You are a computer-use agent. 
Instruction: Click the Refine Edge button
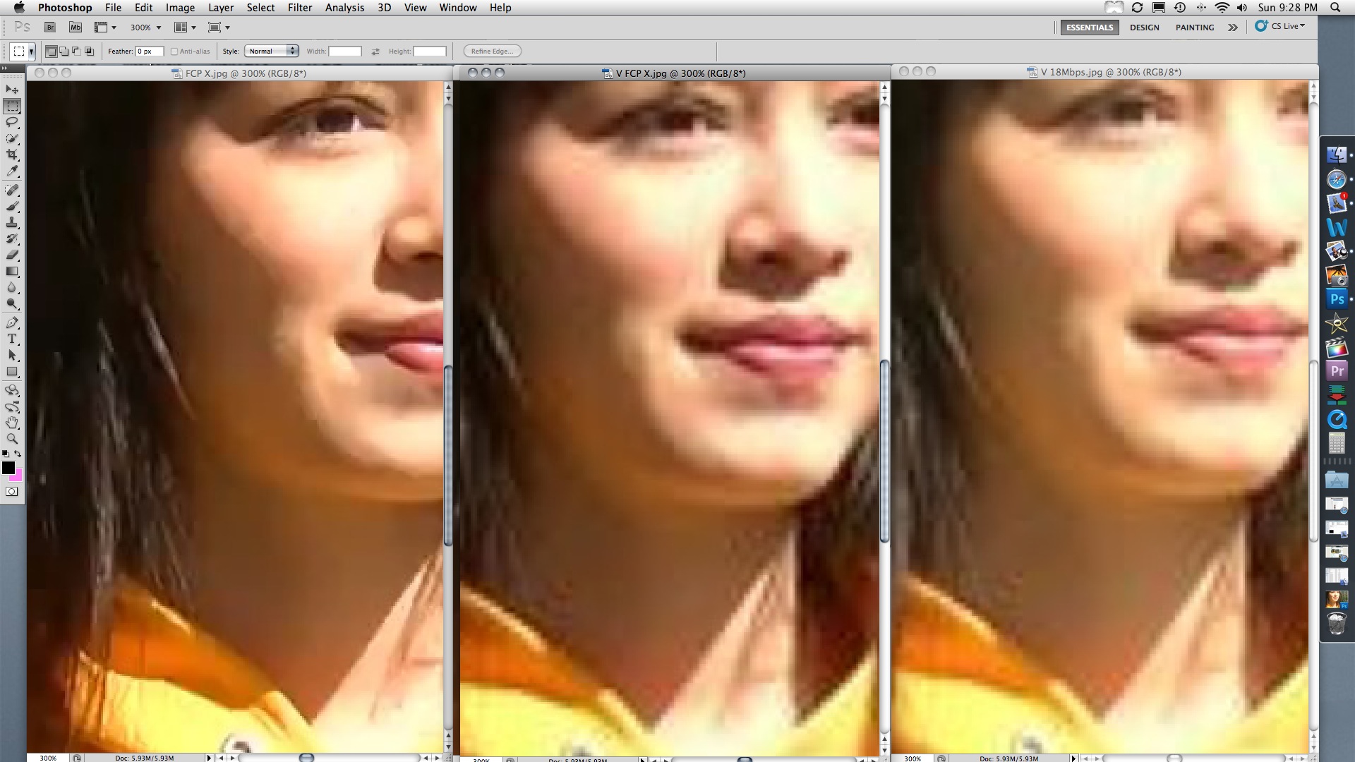pyautogui.click(x=493, y=51)
